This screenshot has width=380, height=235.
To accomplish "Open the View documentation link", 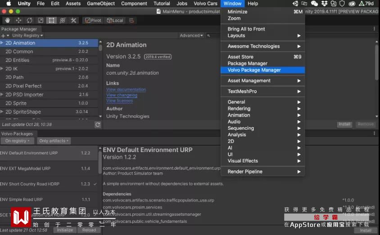I will [x=126, y=90].
